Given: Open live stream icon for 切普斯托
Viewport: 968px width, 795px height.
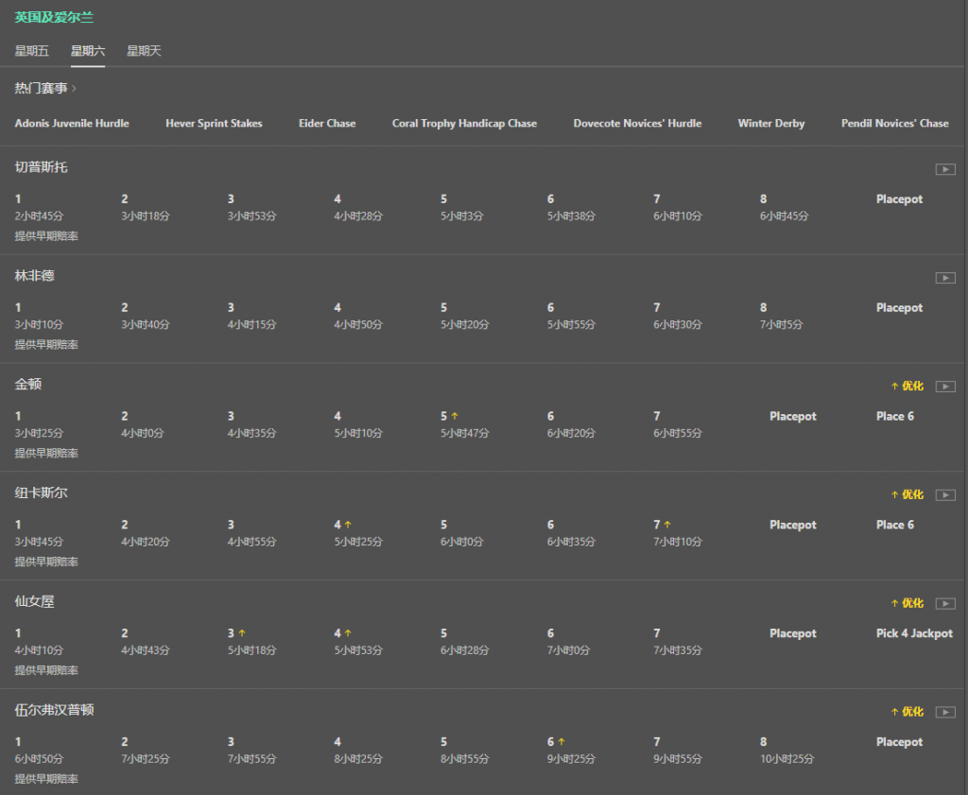Looking at the screenshot, I should click(x=944, y=169).
